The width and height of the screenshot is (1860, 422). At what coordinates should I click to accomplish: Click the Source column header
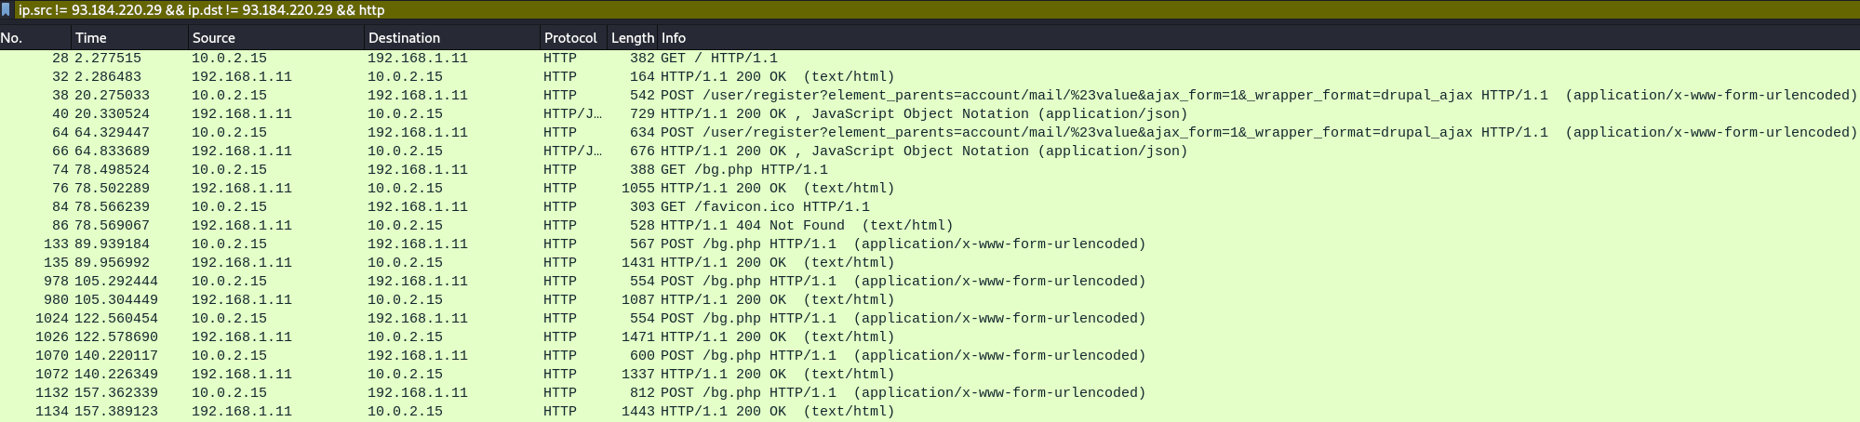click(x=275, y=38)
